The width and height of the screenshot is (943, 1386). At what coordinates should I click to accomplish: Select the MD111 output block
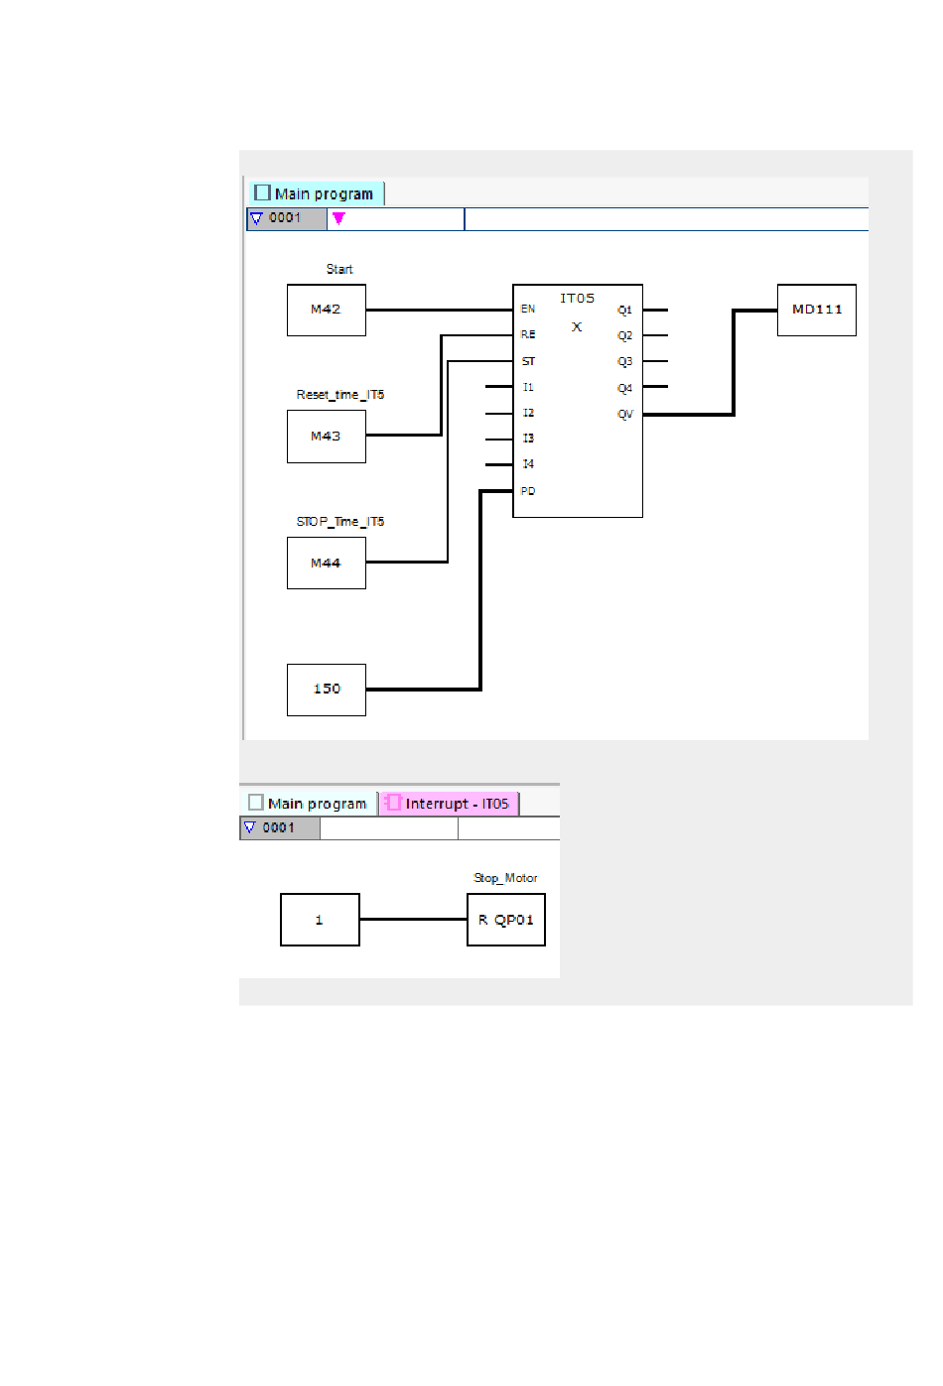[817, 310]
